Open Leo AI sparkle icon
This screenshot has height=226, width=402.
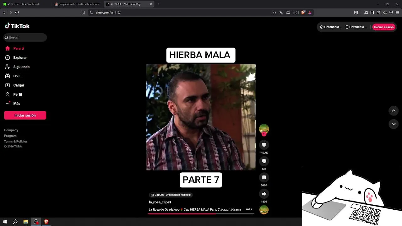tap(385, 13)
